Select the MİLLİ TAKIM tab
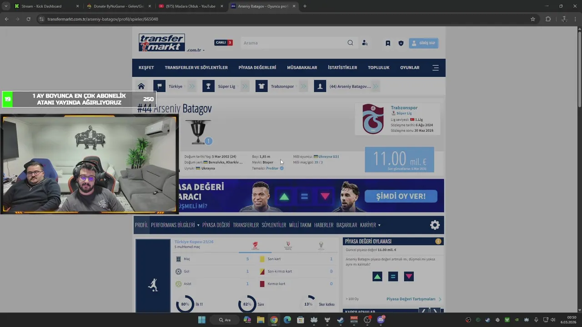The image size is (582, 327). tap(300, 225)
